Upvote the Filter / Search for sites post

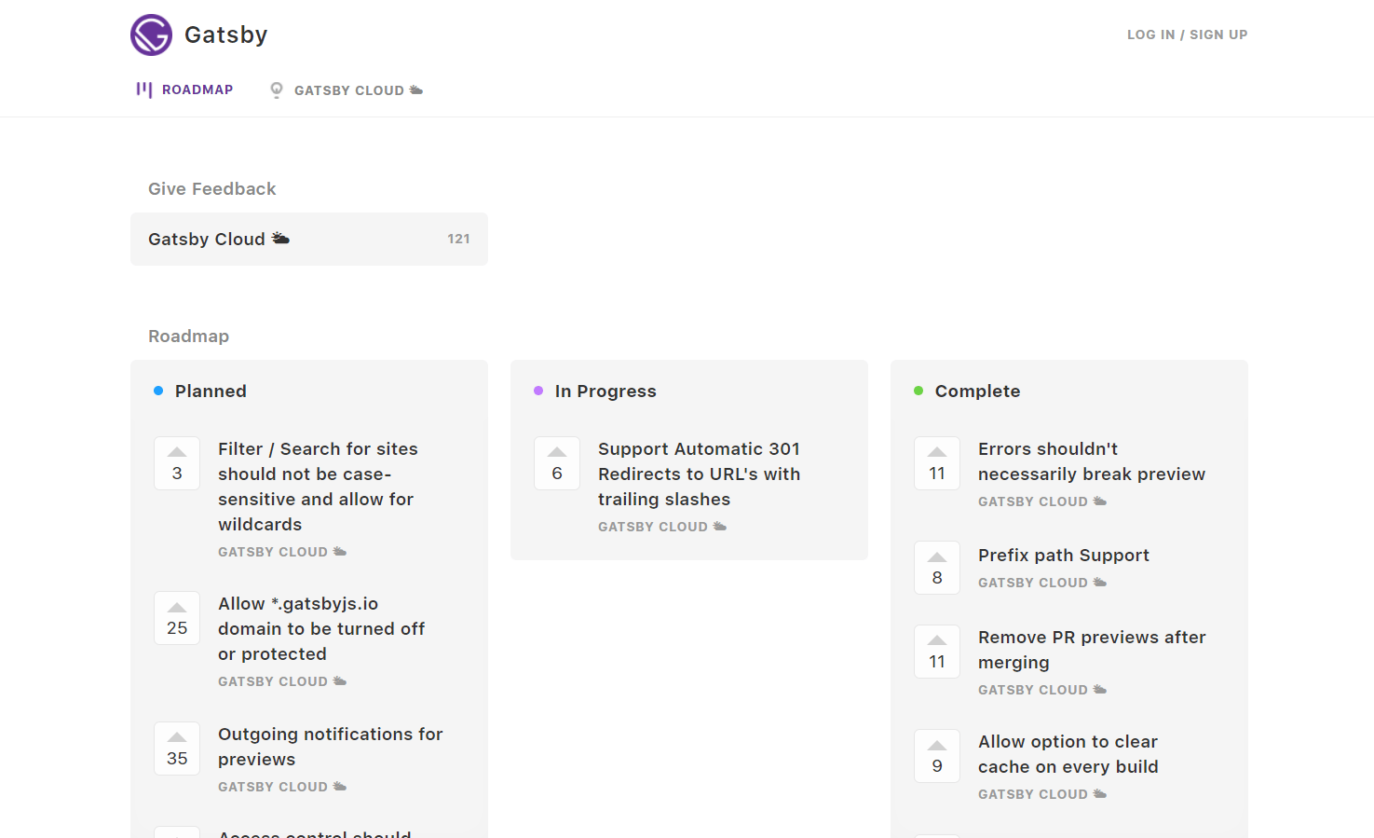click(177, 463)
